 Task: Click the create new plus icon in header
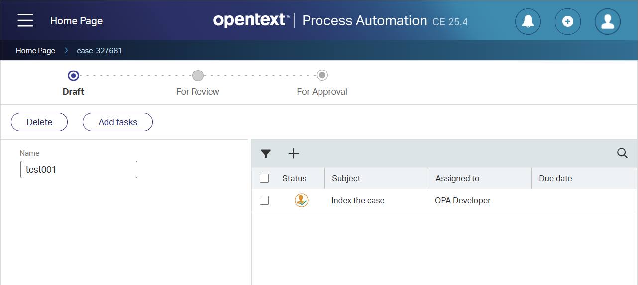567,21
